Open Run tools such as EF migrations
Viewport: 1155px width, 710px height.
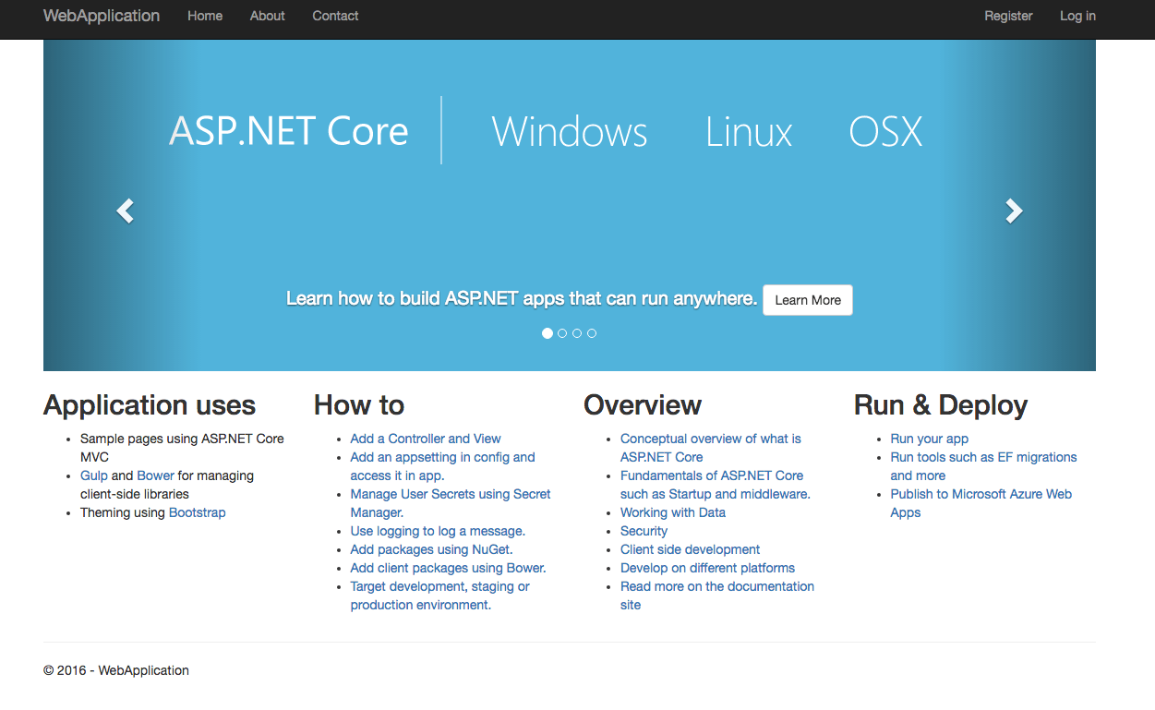(983, 466)
